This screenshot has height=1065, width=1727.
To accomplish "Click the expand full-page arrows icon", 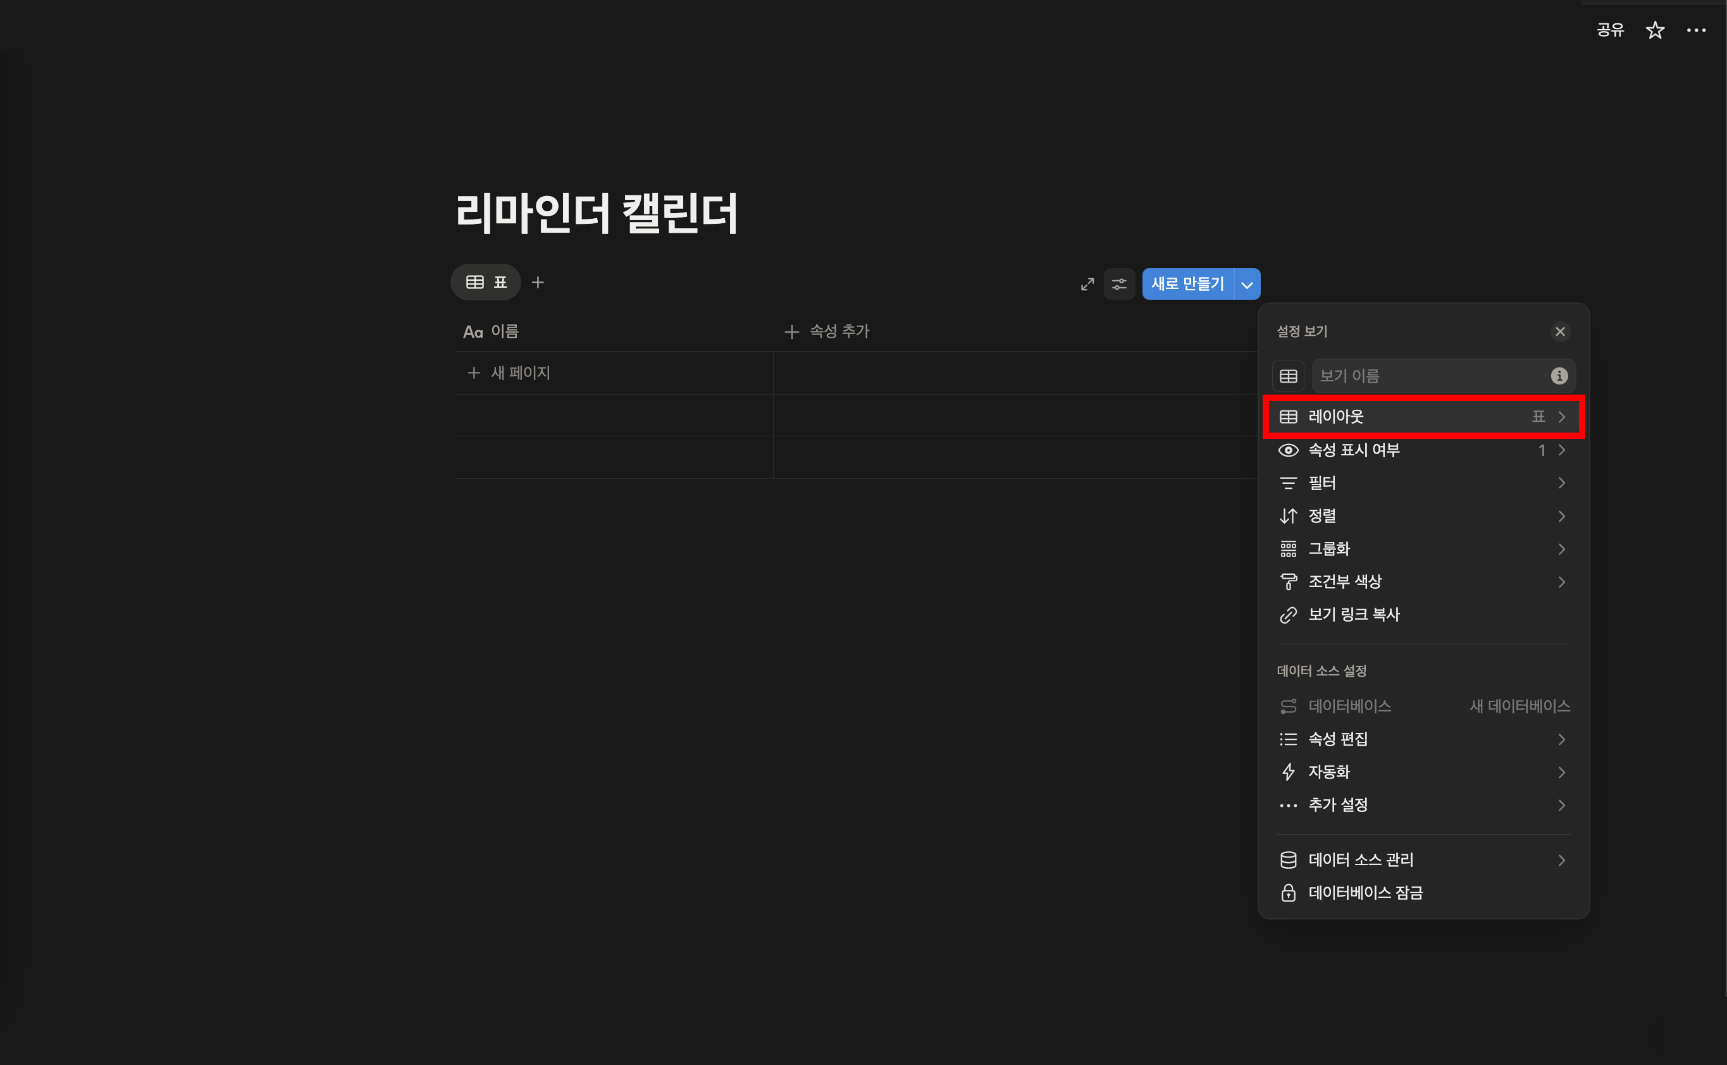I will [1087, 284].
